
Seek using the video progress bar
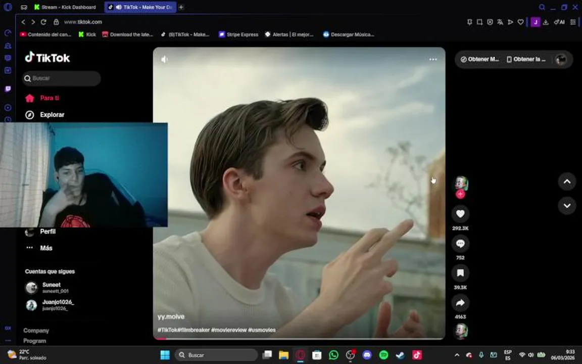click(299, 338)
